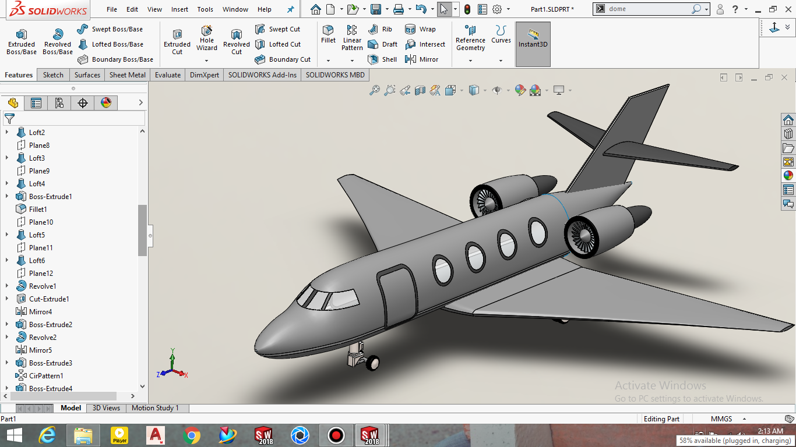Choose the Swept Boss/Base feature
This screenshot has width=796, height=447.
tap(110, 29)
